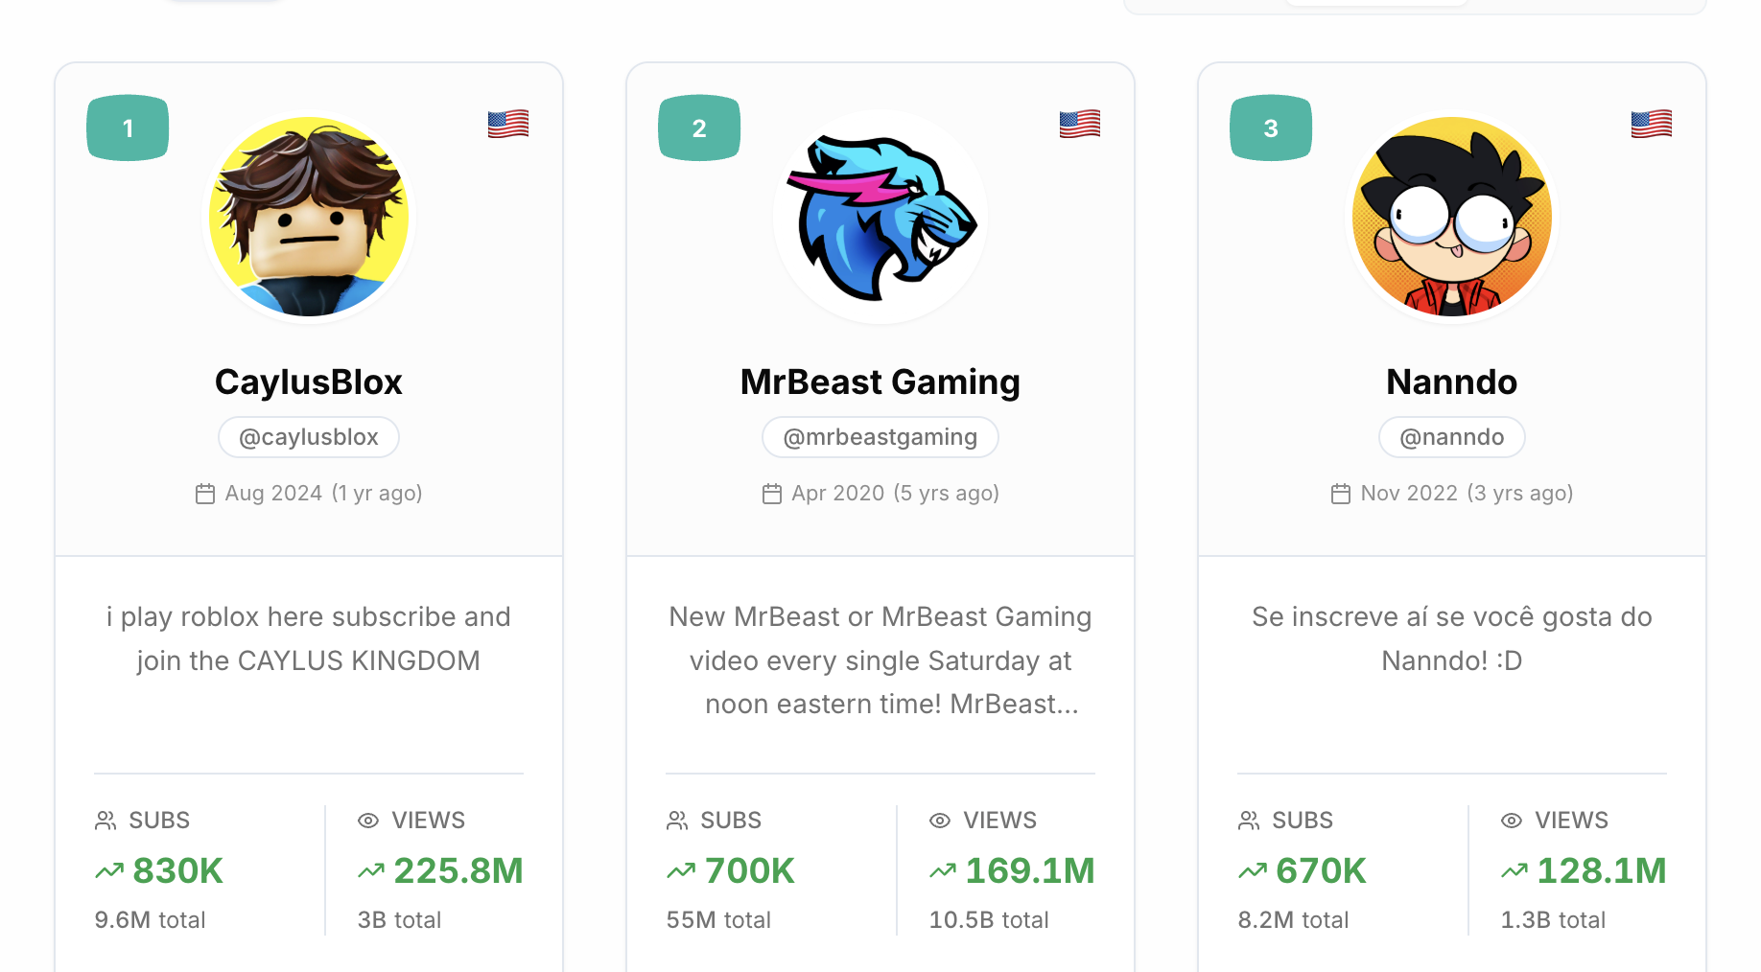The image size is (1761, 972).
Task: Click the SUBS person icon under CaylusBlox
Action: pos(105,821)
